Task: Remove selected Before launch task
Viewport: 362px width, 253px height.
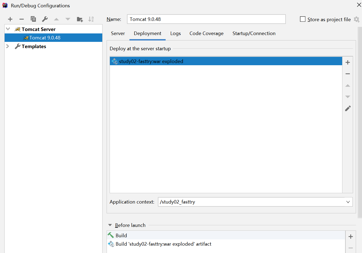Action: 351,248
